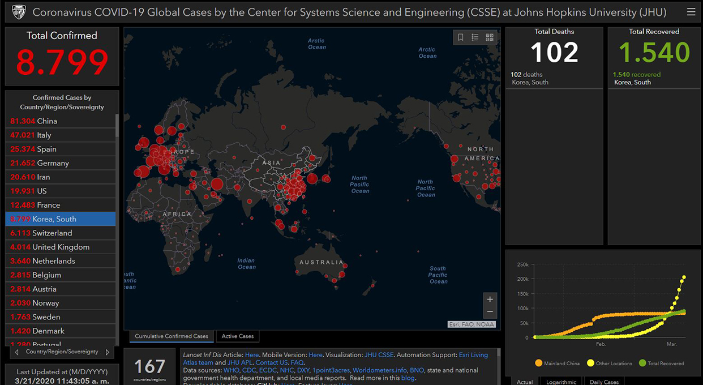The image size is (703, 385).
Task: Open the basemap gallery grid icon
Action: click(490, 37)
